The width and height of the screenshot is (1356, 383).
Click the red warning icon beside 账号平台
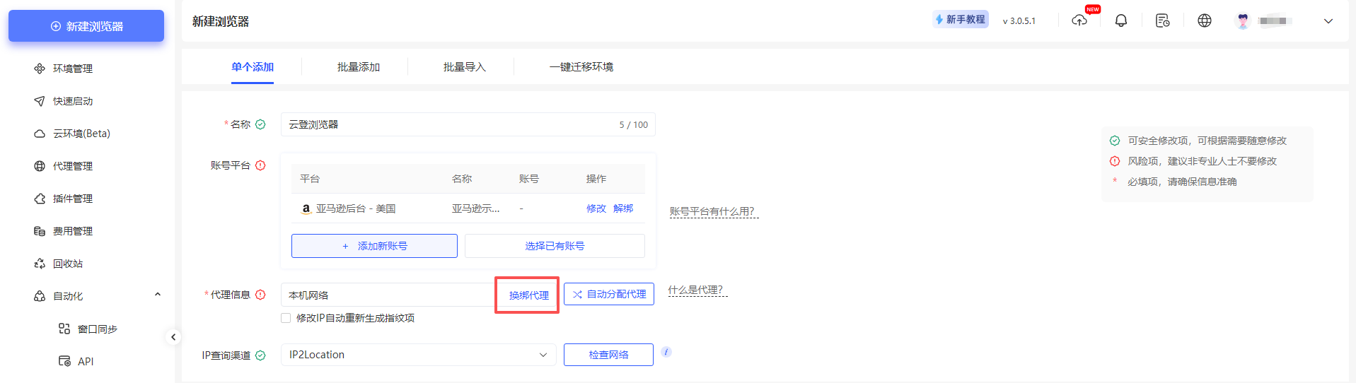pos(260,165)
